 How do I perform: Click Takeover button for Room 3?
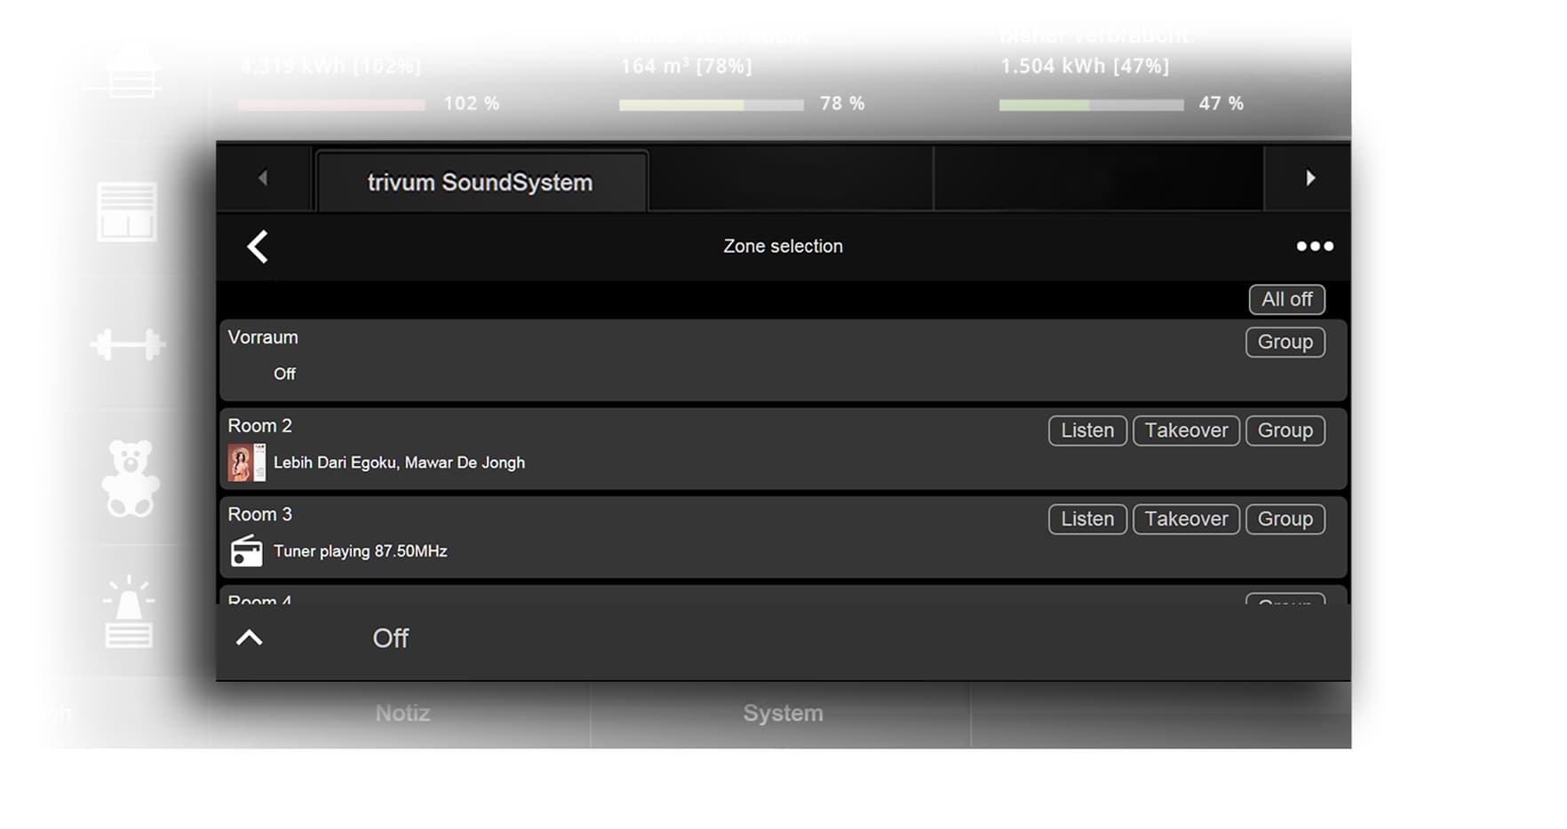click(x=1186, y=519)
